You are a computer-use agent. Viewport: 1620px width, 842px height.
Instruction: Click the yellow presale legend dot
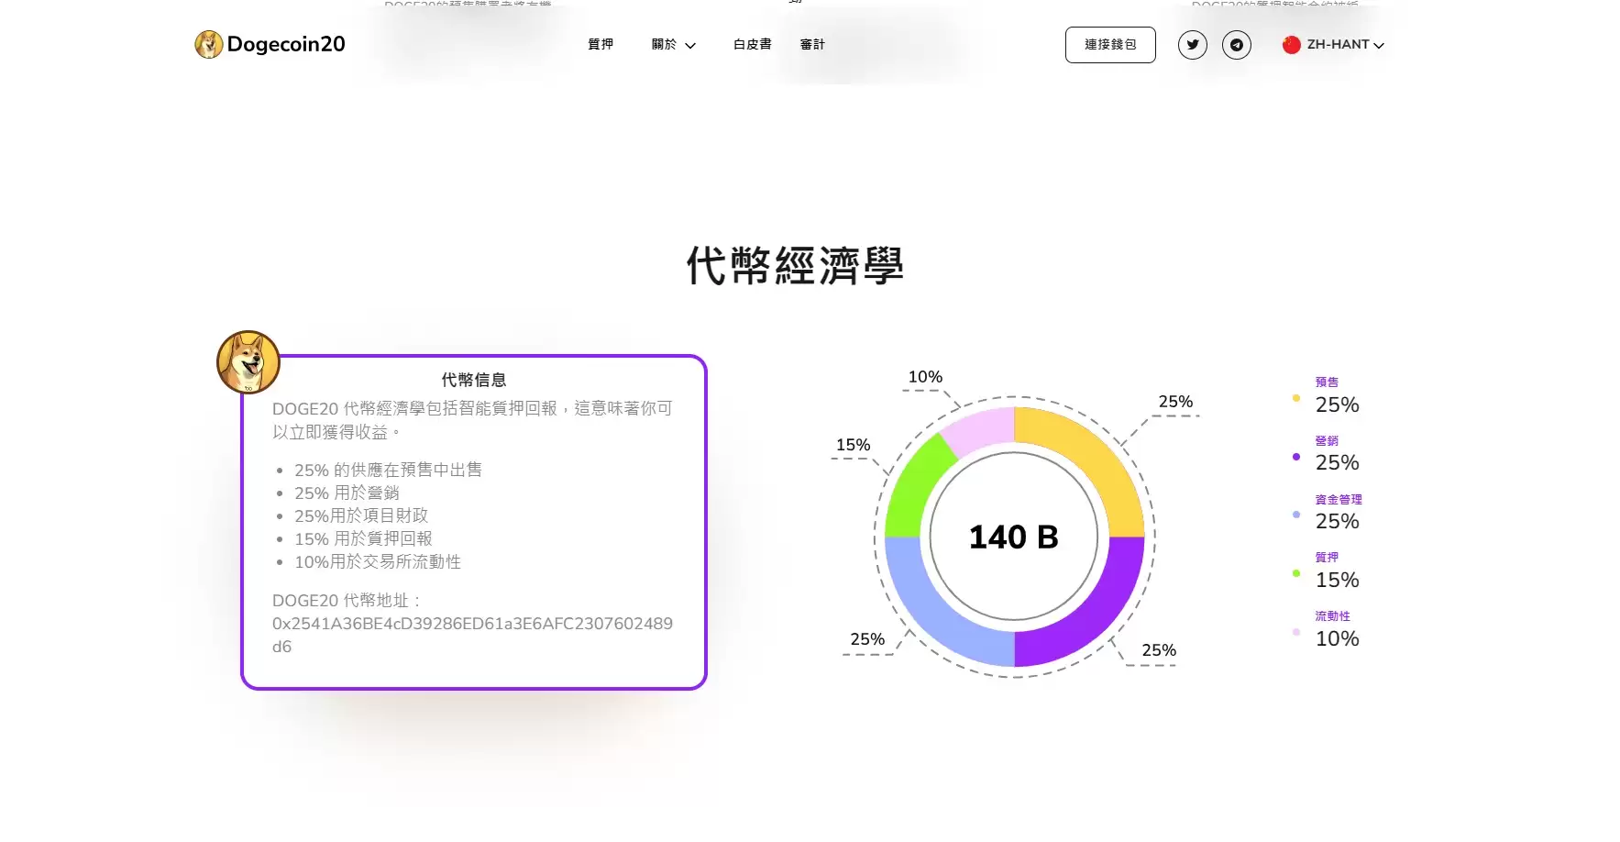click(1295, 398)
